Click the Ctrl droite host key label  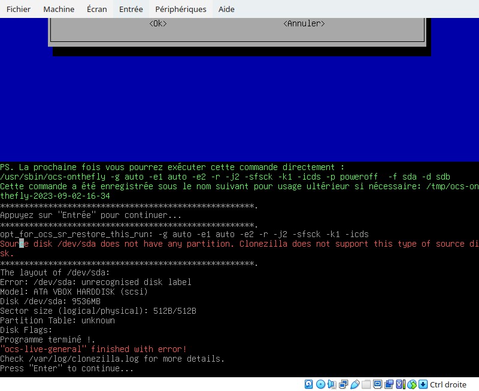448,384
